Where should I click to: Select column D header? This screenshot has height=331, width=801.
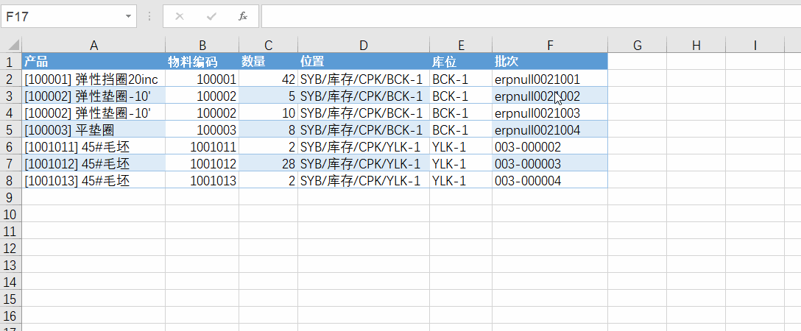364,46
